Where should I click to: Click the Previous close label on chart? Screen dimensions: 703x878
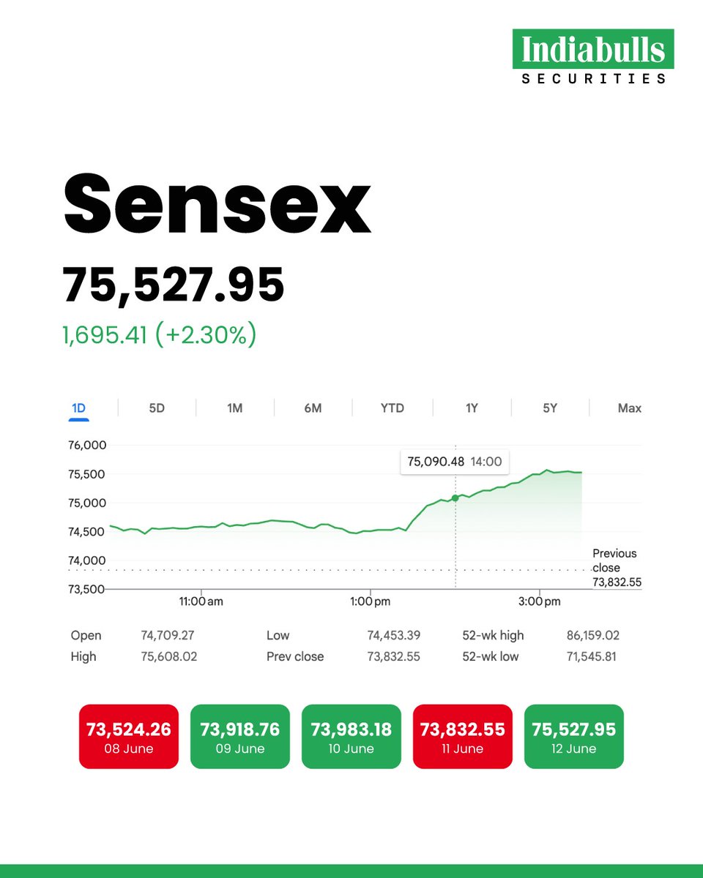(614, 560)
